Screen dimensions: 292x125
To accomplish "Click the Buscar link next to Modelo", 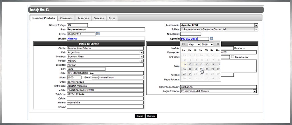I will pos(240,48).
